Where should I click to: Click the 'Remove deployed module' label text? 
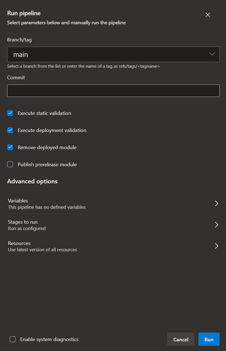coord(47,147)
